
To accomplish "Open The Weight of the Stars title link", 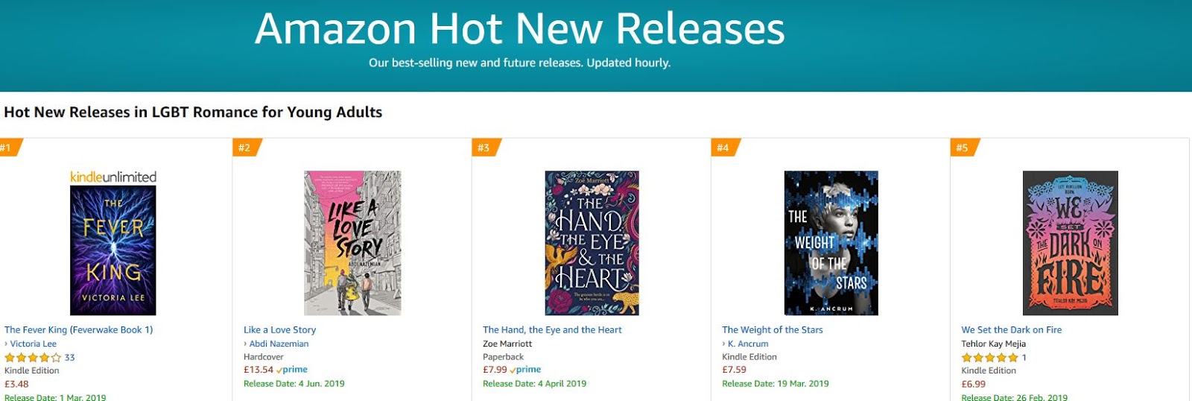I will (773, 329).
